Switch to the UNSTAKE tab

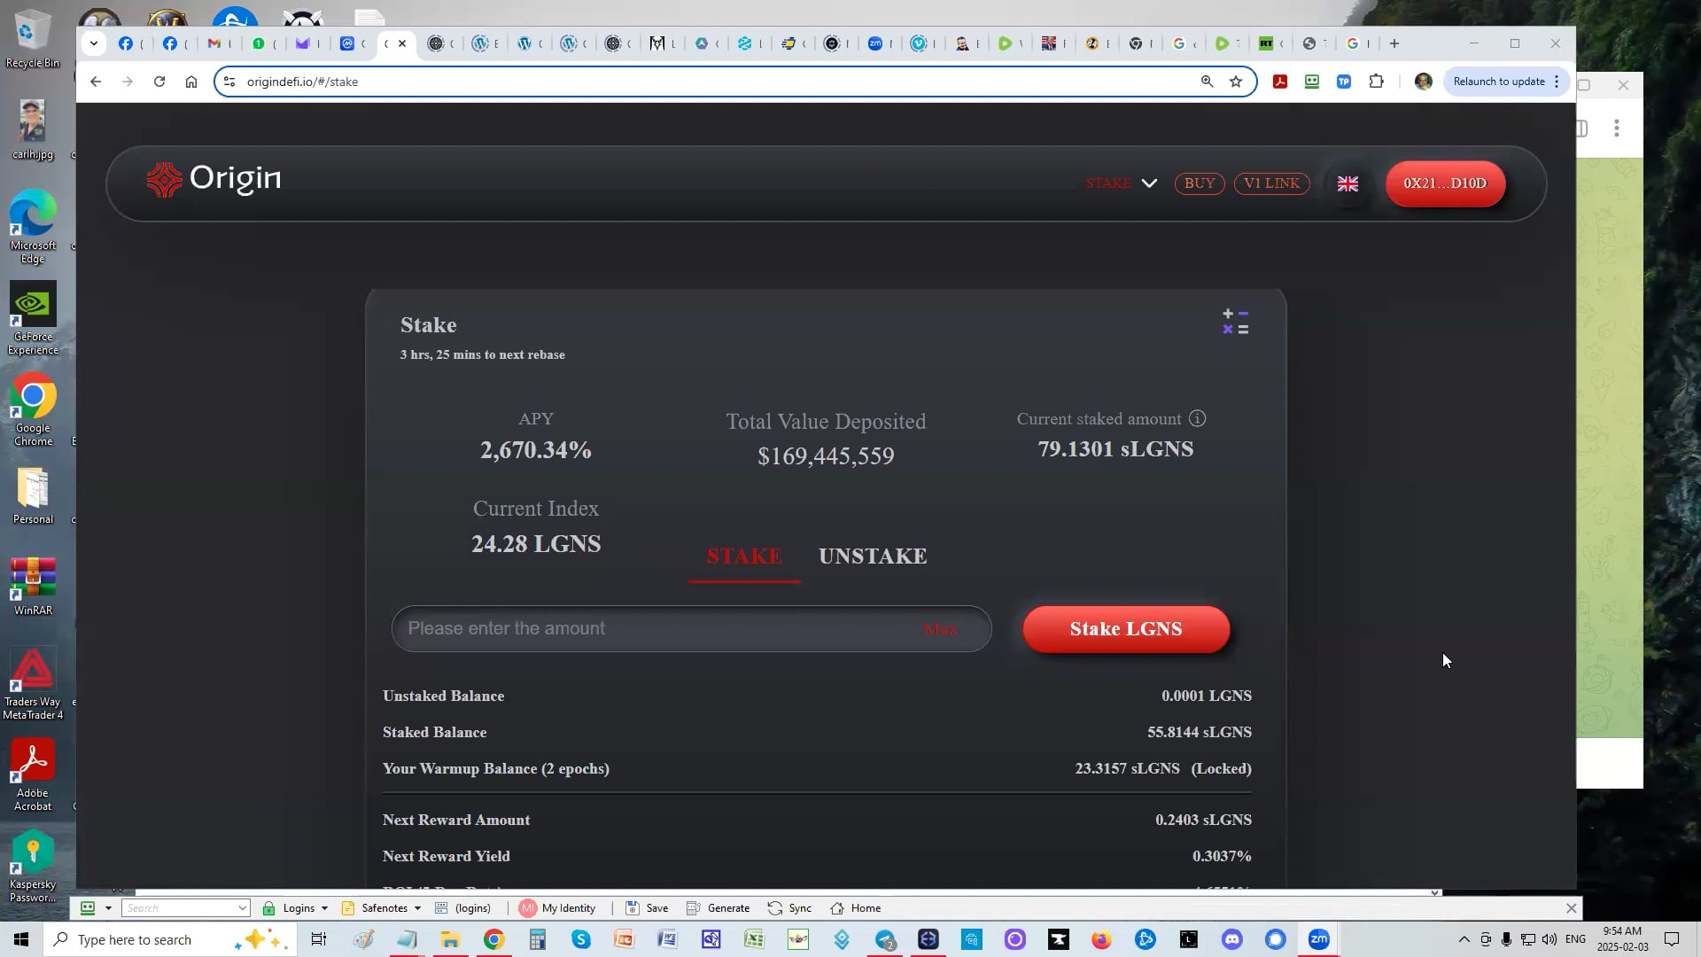pos(872,556)
